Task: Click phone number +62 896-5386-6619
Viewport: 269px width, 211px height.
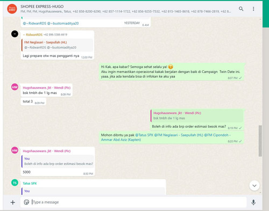Action: point(55,34)
